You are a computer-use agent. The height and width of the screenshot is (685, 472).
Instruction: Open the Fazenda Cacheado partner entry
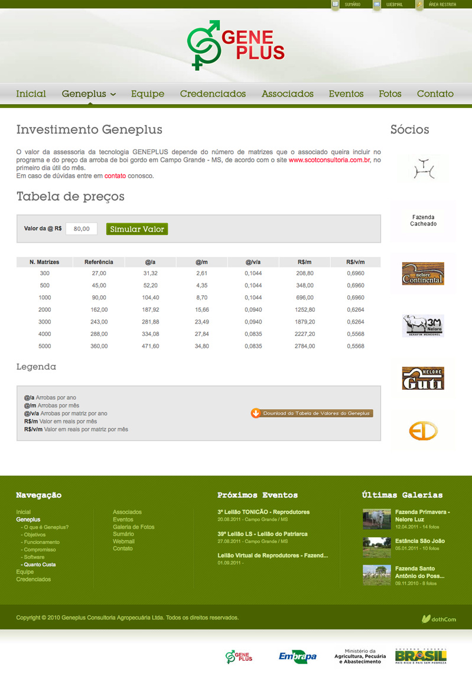point(423,221)
